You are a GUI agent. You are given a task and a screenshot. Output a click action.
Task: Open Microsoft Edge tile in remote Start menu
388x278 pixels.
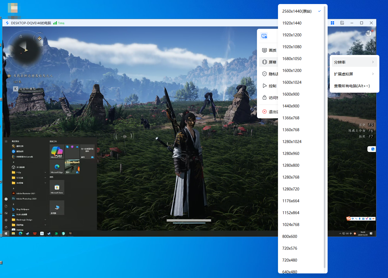[x=57, y=167]
